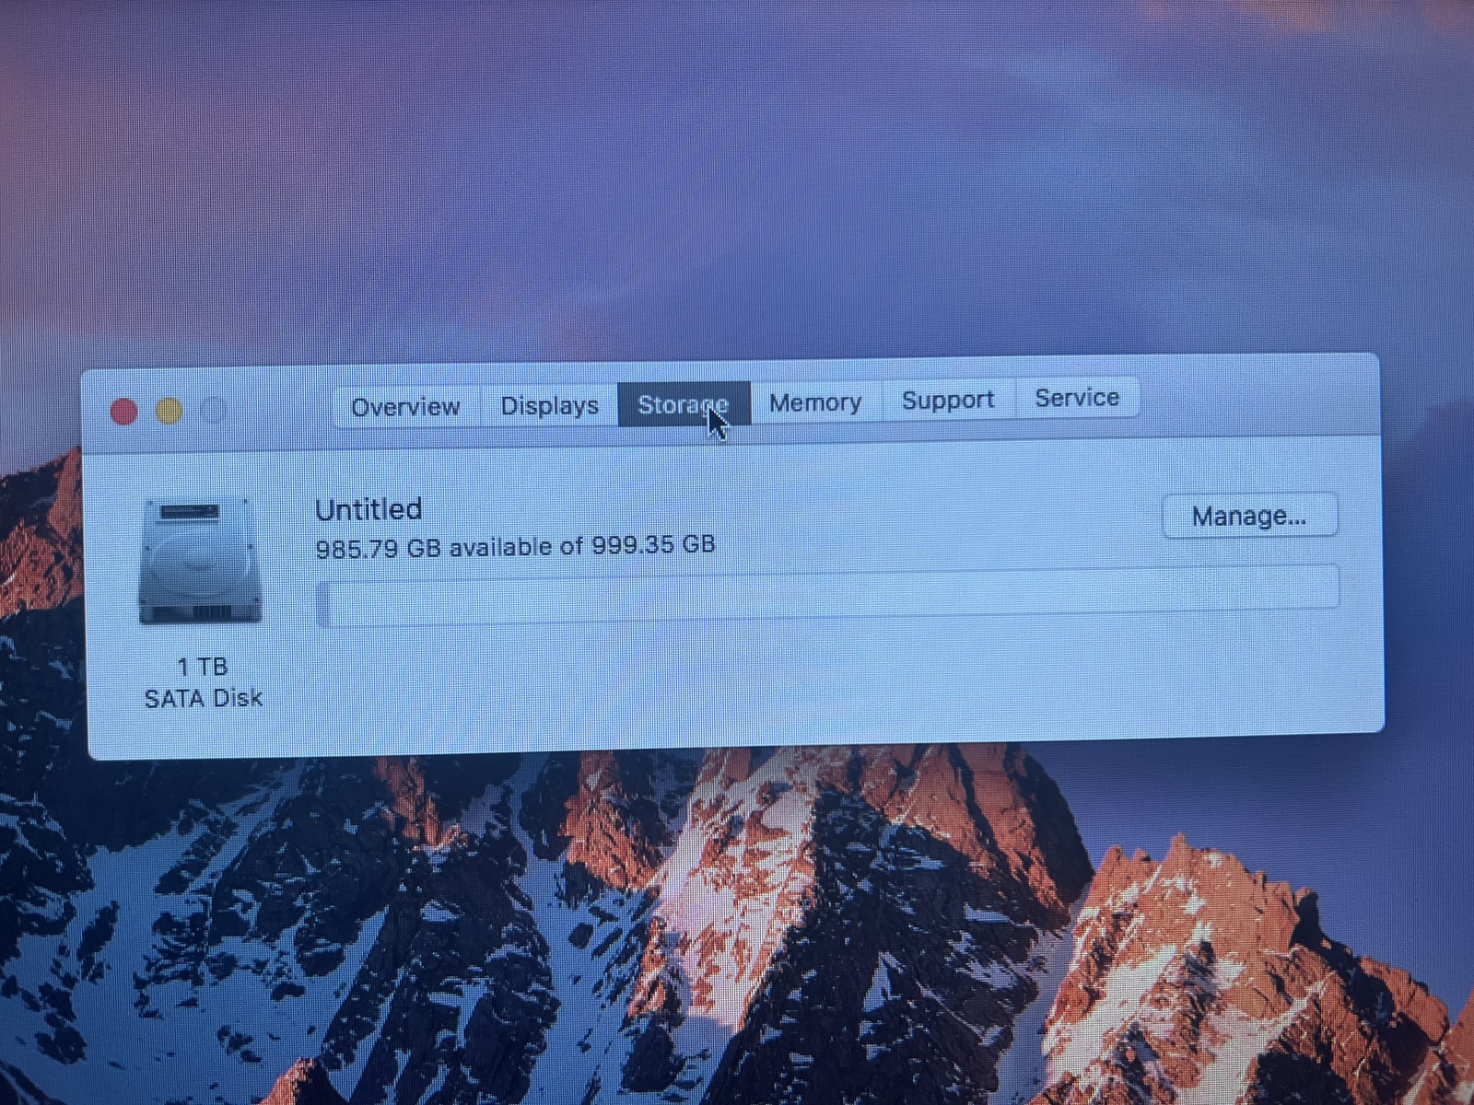Click the storage usage bar
Viewport: 1474px width, 1105px height.
pos(826,595)
